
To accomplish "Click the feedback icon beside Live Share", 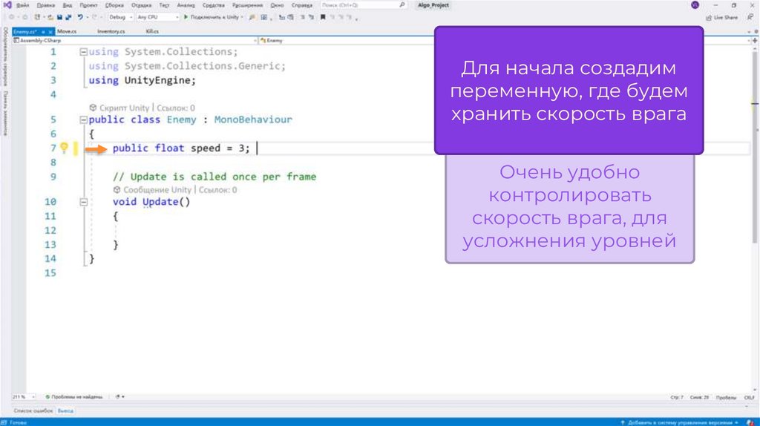I will 750,16.
